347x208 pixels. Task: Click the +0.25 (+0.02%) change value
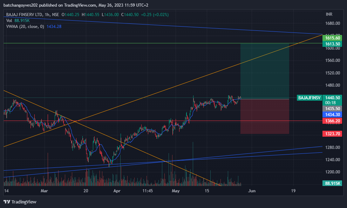click(x=155, y=15)
